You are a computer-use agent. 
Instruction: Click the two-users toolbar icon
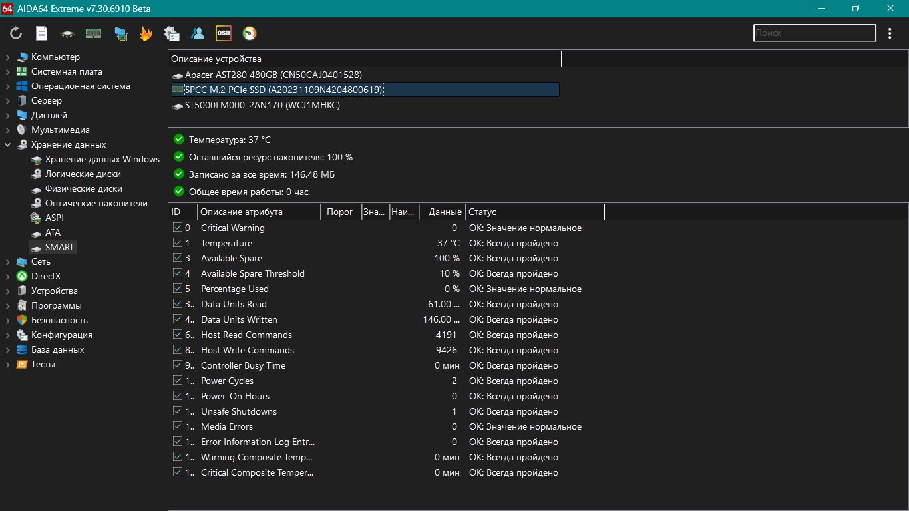click(x=198, y=33)
